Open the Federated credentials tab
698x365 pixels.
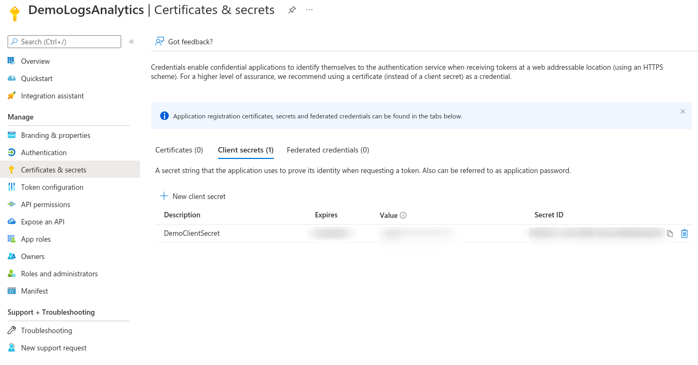(327, 150)
